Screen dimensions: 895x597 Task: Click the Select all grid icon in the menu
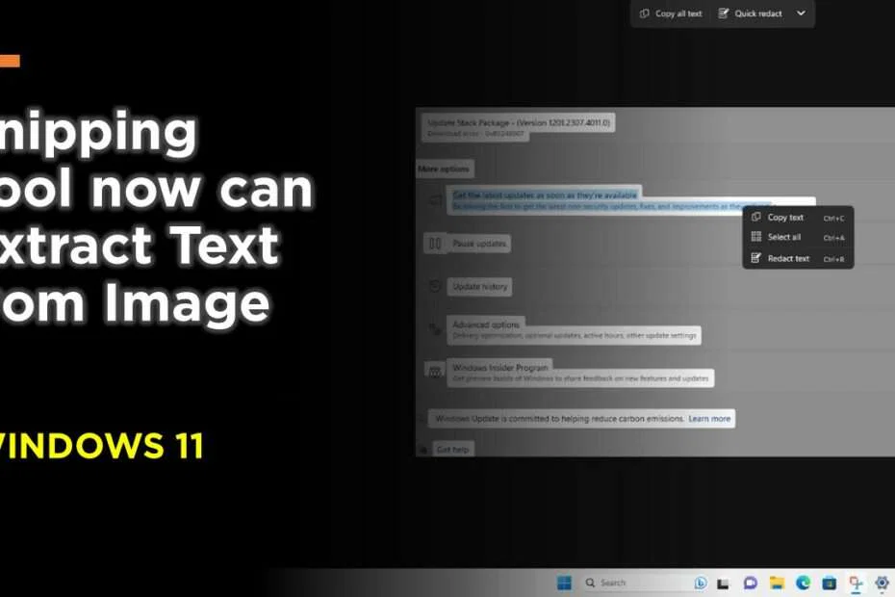coord(755,237)
